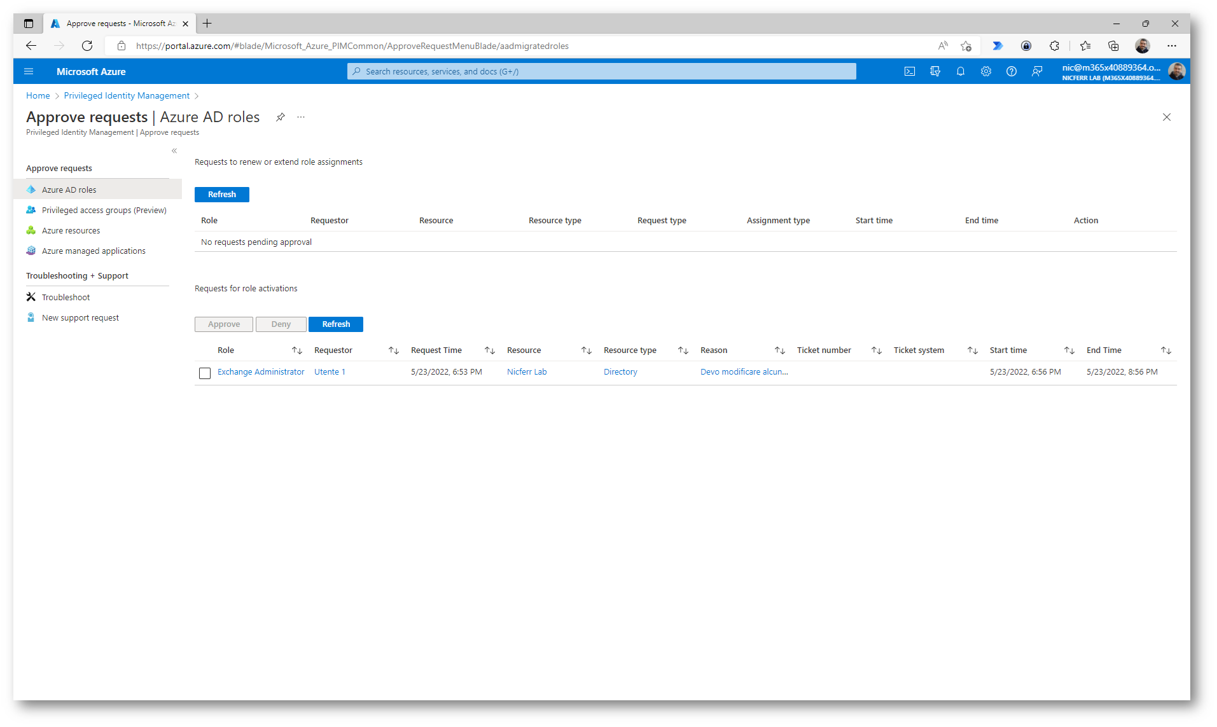The height and width of the screenshot is (727, 1217).
Task: Open the tab actions menu icon
Action: coord(29,24)
